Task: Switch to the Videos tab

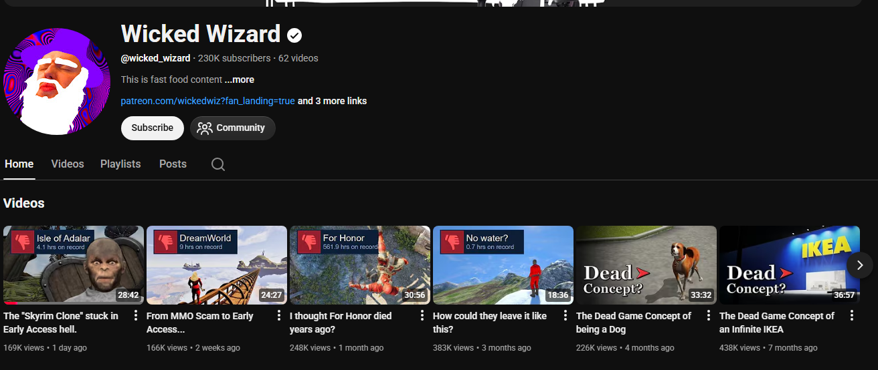Action: (x=68, y=164)
